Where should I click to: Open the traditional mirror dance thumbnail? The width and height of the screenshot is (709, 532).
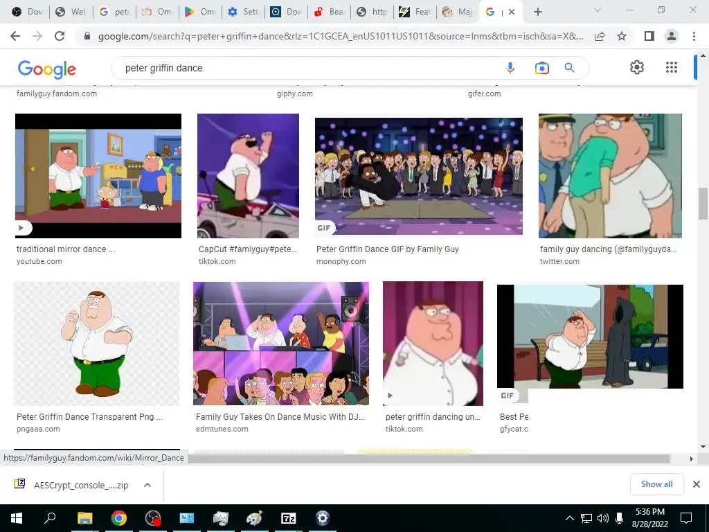(x=98, y=176)
